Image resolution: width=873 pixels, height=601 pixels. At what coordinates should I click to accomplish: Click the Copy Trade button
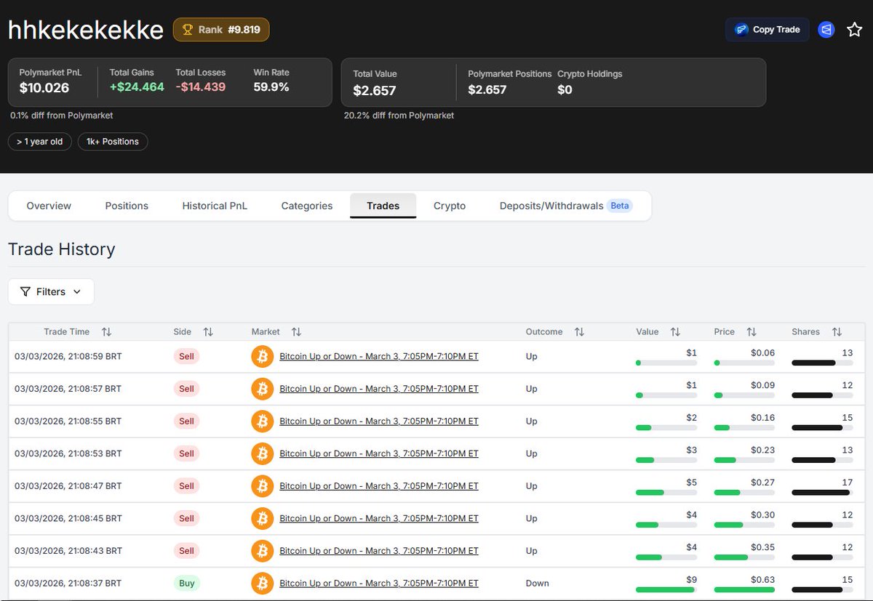(x=767, y=30)
